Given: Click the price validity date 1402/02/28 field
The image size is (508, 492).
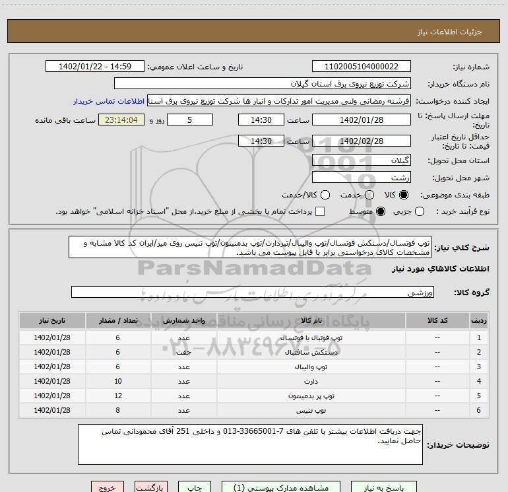Looking at the screenshot, I should tap(362, 141).
